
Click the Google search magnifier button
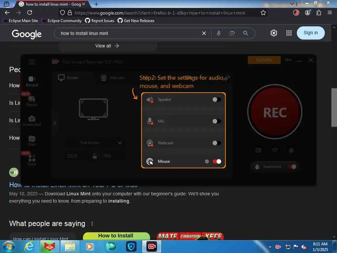(x=246, y=33)
